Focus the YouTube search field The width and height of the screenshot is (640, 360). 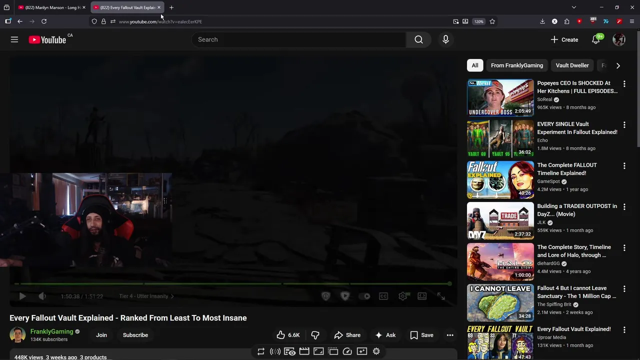point(298,39)
